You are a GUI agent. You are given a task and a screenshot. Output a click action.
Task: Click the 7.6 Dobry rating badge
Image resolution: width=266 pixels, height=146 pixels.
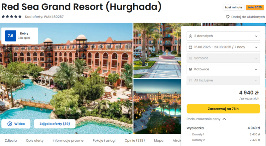20,36
